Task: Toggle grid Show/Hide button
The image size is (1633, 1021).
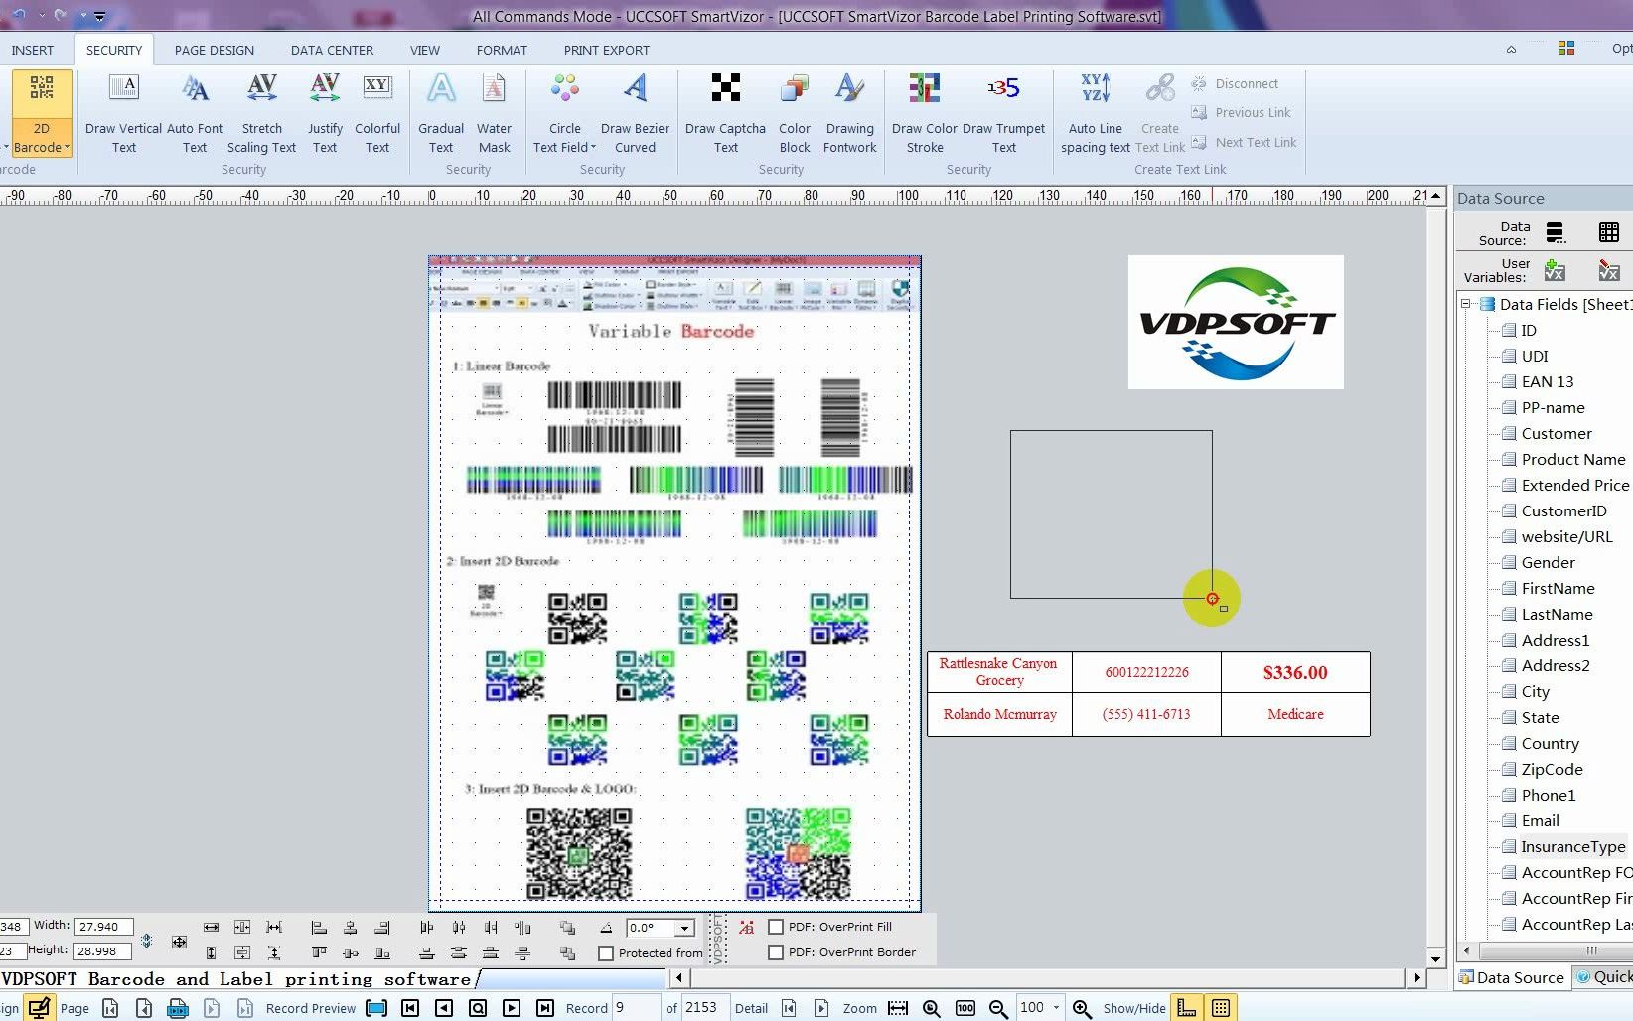Action: [x=1221, y=1008]
